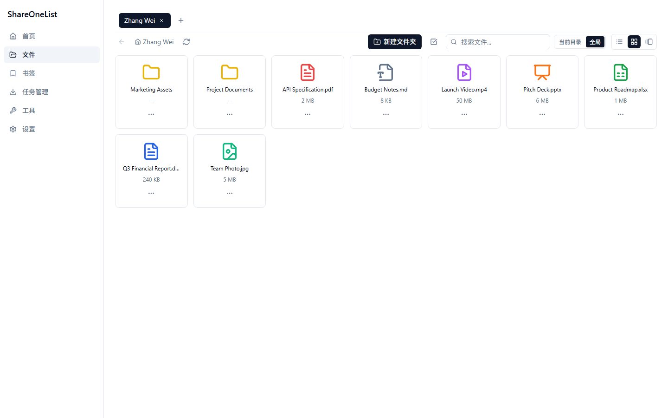Open the Q3 Financial Report document icon
The image size is (668, 418).
pos(151,151)
